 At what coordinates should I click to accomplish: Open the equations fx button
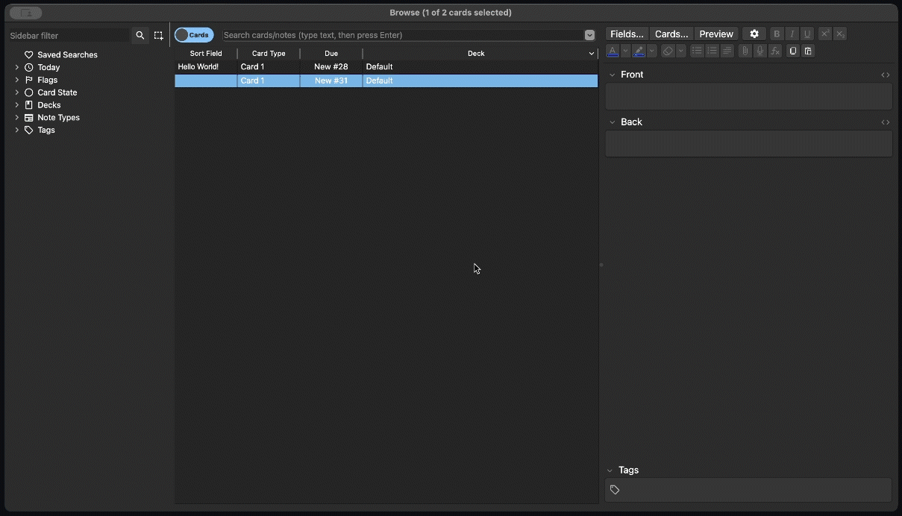pyautogui.click(x=775, y=51)
